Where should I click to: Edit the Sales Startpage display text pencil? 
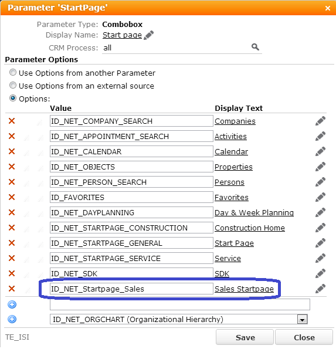320,289
